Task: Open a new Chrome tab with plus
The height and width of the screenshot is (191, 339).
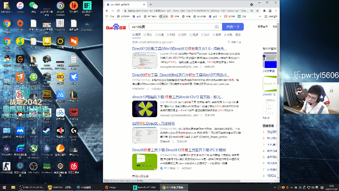Action: (151, 4)
